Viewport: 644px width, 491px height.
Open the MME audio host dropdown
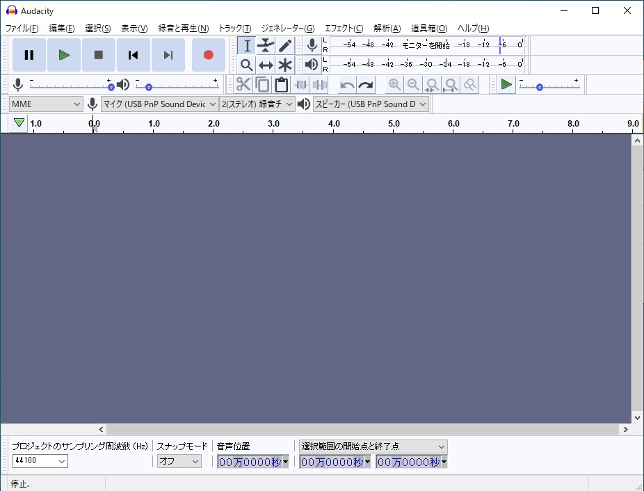[x=46, y=104]
